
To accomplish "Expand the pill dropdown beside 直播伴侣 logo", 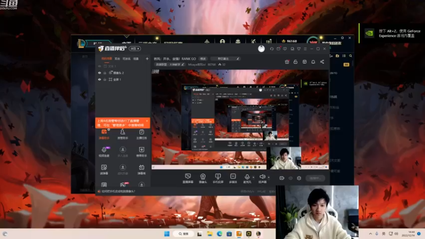I will [x=135, y=48].
